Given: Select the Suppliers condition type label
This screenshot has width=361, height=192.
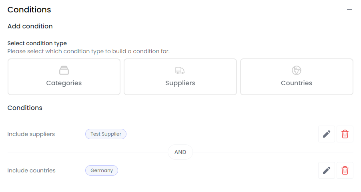Looking at the screenshot, I should click(x=180, y=83).
